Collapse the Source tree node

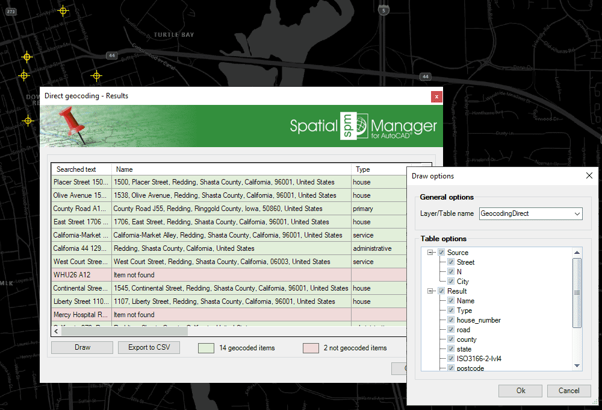430,252
